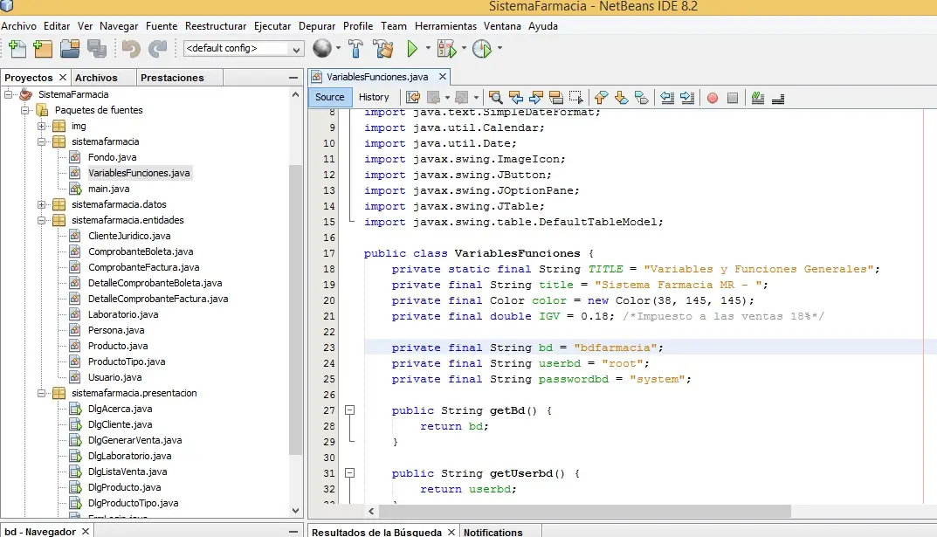Click Clean and Build Project icon
937x537 pixels.
[x=382, y=49]
